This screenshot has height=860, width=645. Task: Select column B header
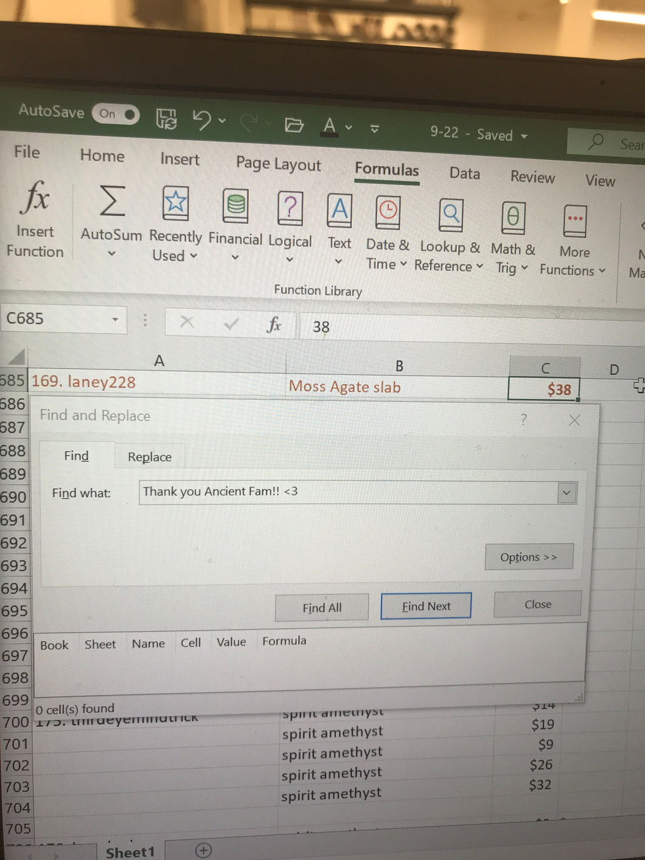399,365
